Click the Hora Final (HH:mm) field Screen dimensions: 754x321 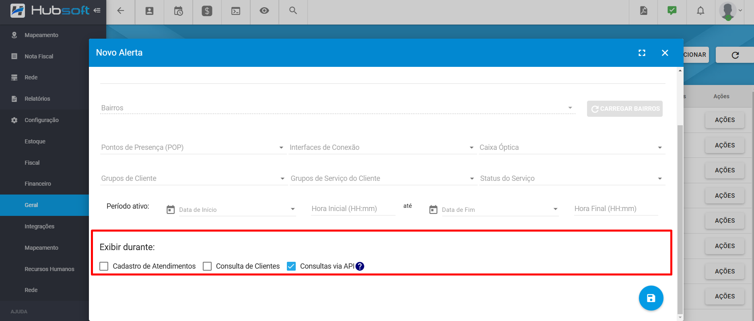(x=616, y=209)
